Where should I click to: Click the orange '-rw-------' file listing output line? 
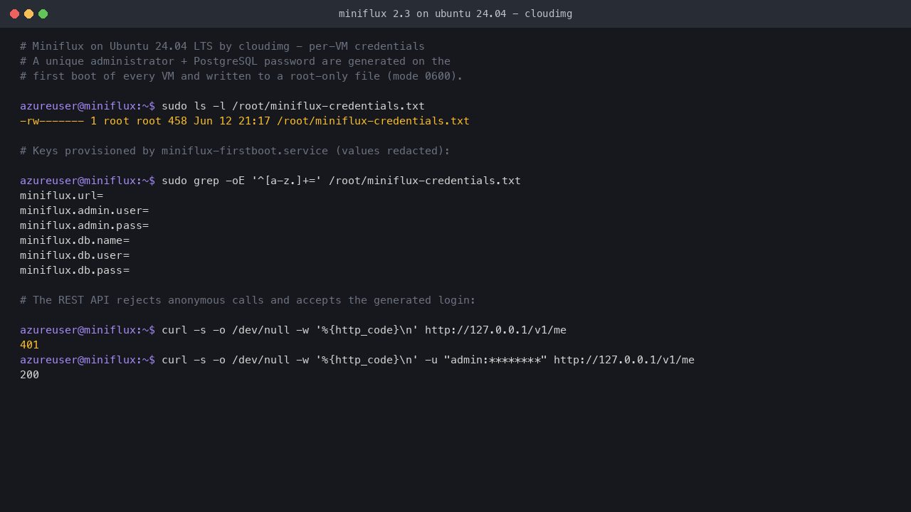(x=245, y=121)
